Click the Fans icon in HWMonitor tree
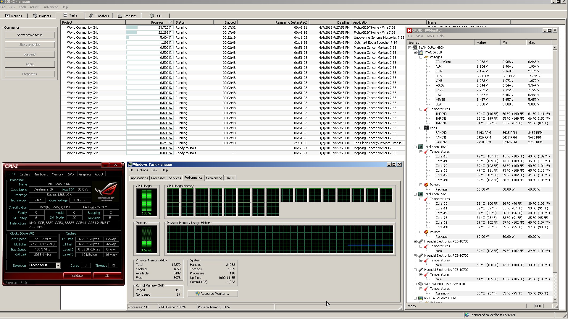 click(x=426, y=128)
